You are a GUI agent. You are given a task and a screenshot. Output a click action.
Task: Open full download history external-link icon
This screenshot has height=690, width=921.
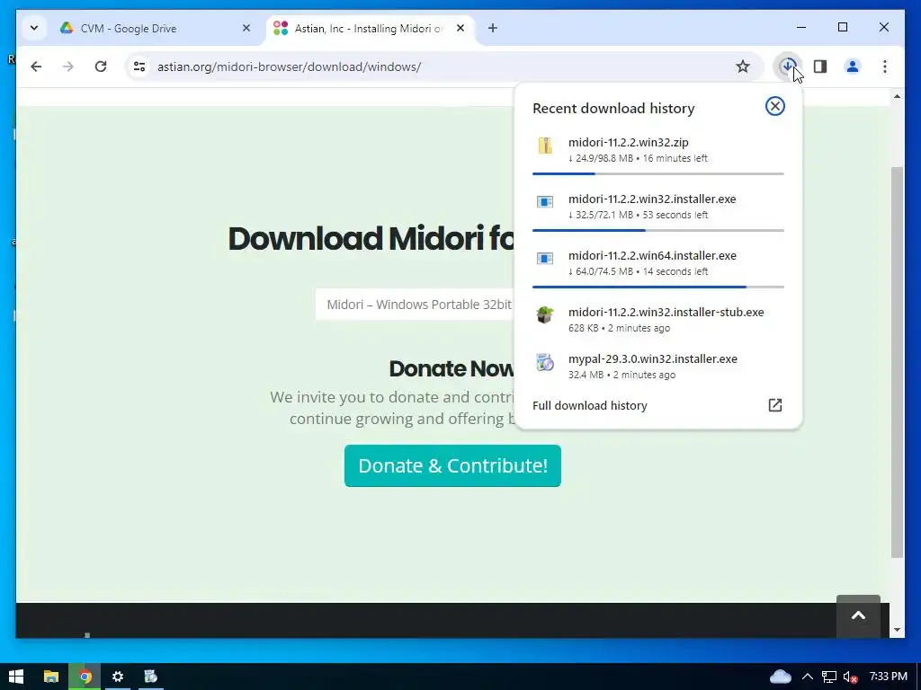point(774,405)
